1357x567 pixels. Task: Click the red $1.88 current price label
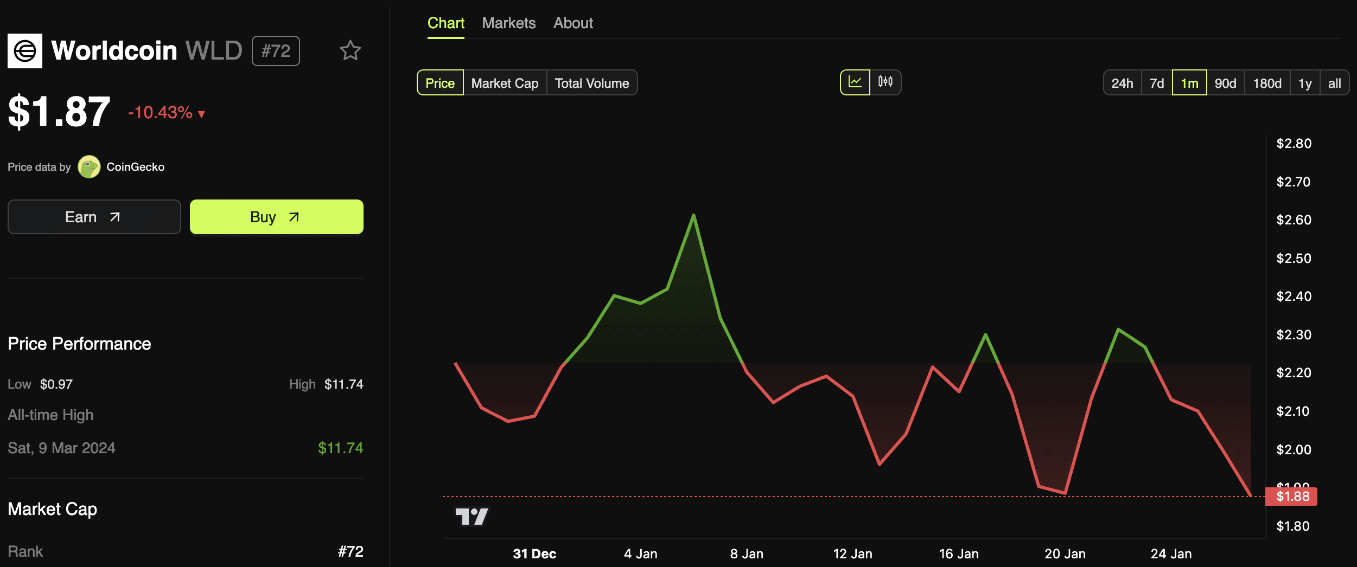pyautogui.click(x=1291, y=496)
